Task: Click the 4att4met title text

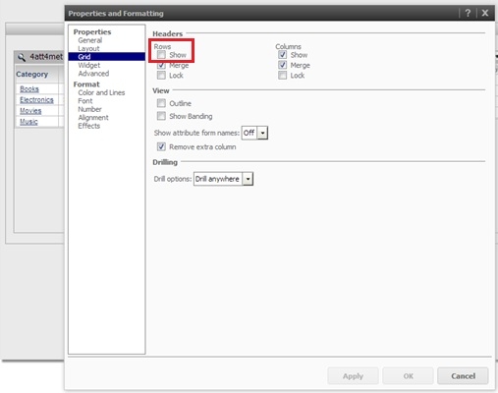Action: point(46,57)
